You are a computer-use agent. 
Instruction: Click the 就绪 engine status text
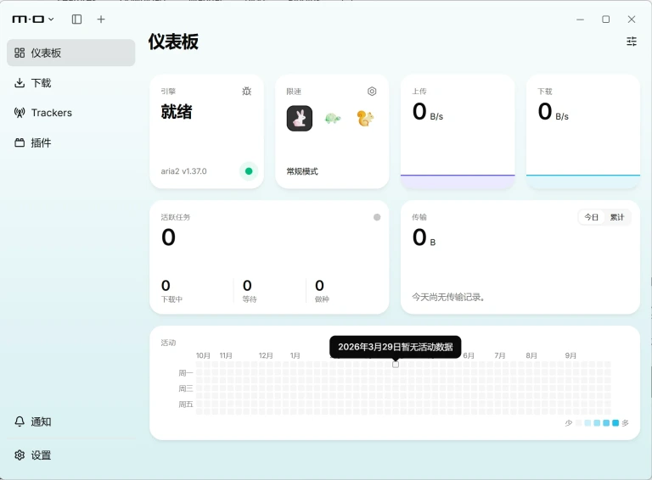pos(177,112)
